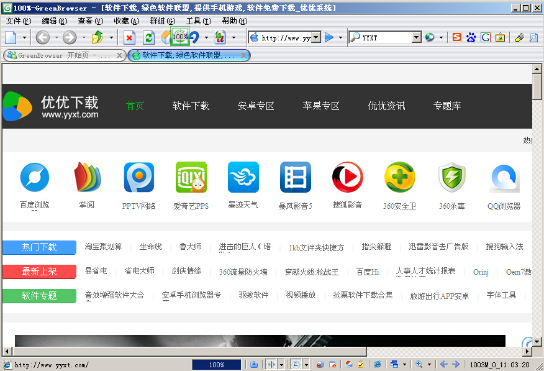
Task: Expand the Go button dropdown arrow
Action: click(341, 37)
